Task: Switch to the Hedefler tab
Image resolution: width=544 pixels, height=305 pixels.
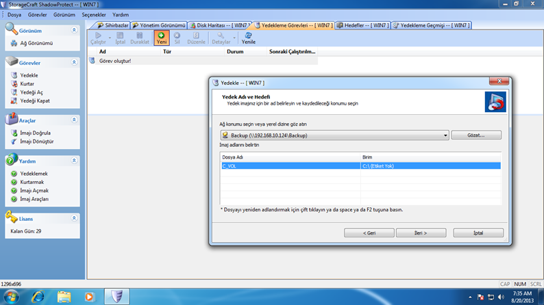Action: [363, 25]
